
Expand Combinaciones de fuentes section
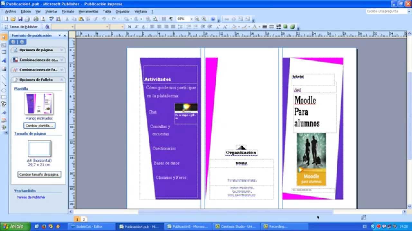pyautogui.click(x=38, y=70)
